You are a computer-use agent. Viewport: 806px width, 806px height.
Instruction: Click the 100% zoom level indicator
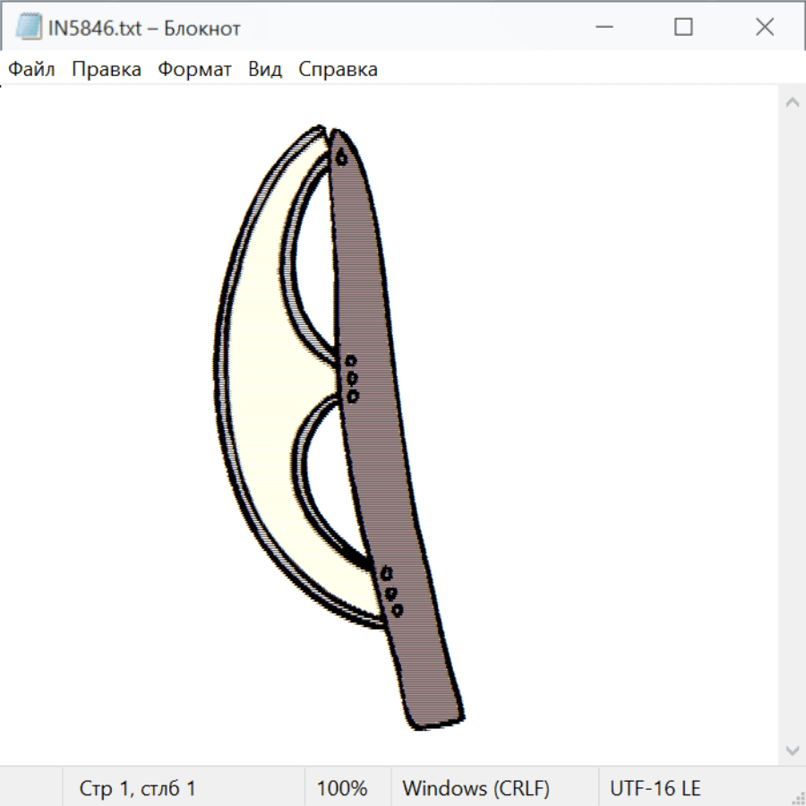tap(342, 788)
